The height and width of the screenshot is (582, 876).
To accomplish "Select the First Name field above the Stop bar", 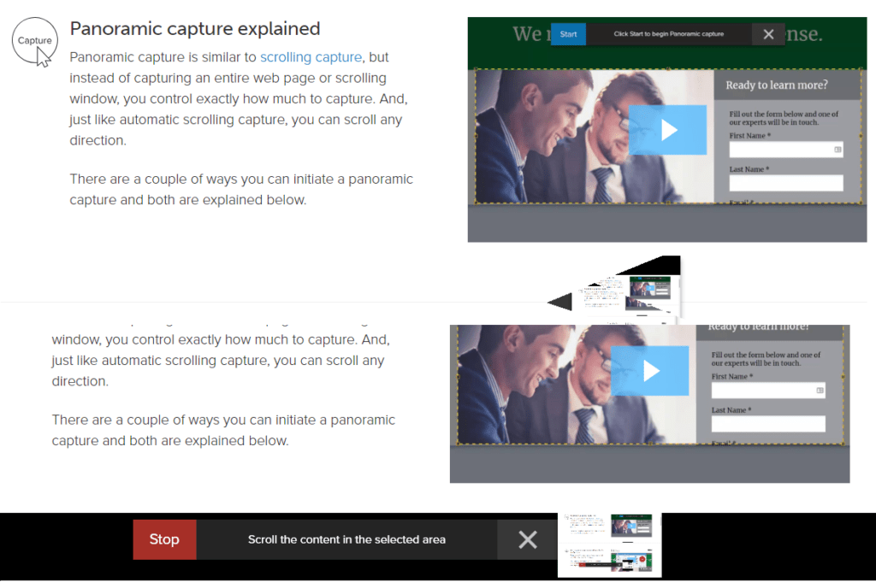I will pos(761,390).
